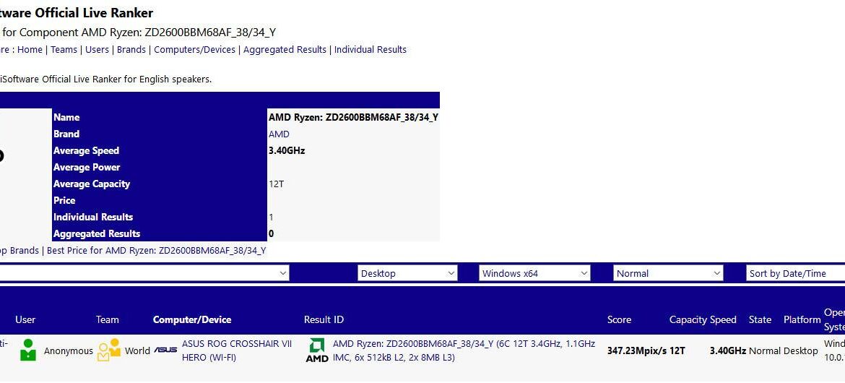Screen dimensions: 845x383
Task: Open Aggregated Results navigation link
Action: pyautogui.click(x=285, y=50)
